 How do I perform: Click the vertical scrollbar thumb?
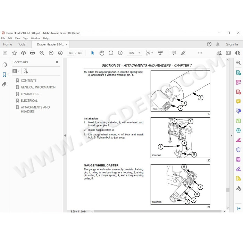pos(228,190)
